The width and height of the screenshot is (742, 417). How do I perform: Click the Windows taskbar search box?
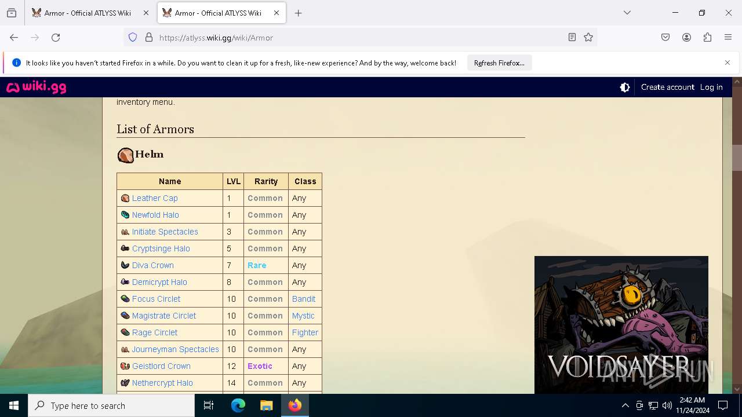[111, 405]
